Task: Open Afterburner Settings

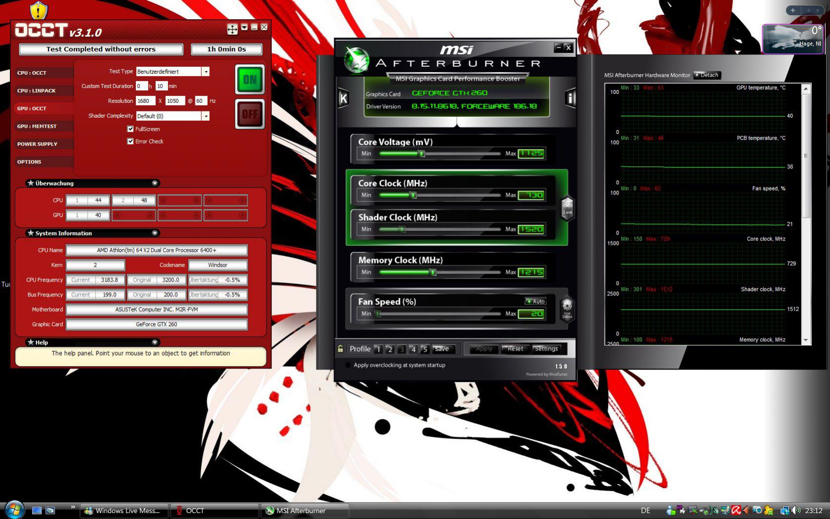Action: click(x=546, y=349)
